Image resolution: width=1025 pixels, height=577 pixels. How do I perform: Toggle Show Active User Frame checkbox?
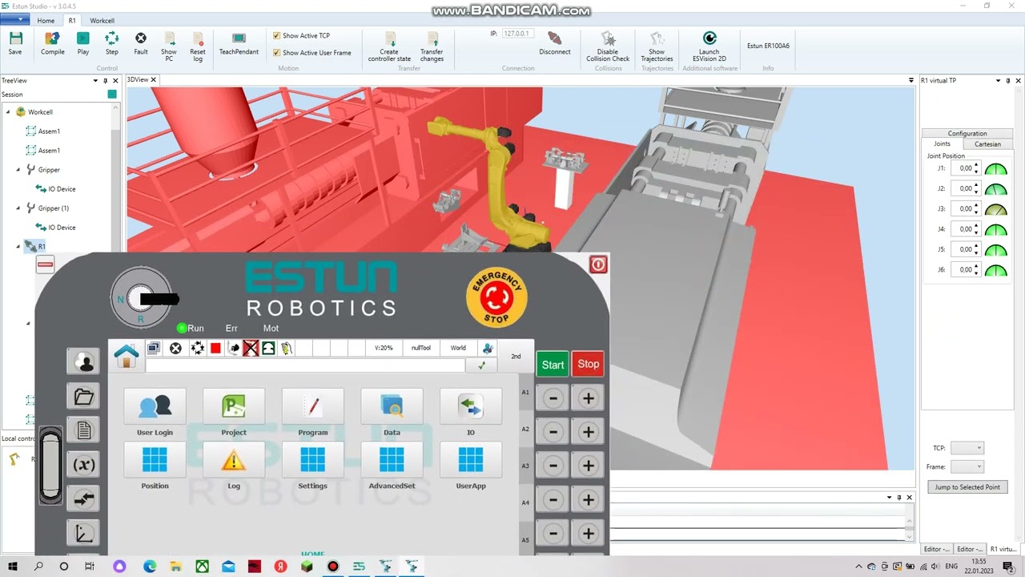coord(276,53)
